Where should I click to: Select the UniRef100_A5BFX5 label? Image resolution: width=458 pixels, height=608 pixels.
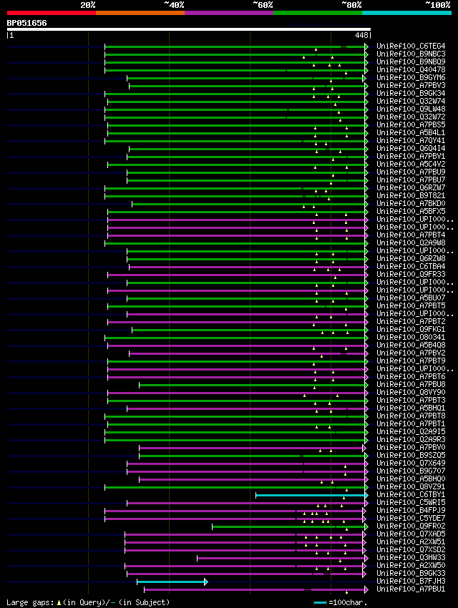point(411,211)
